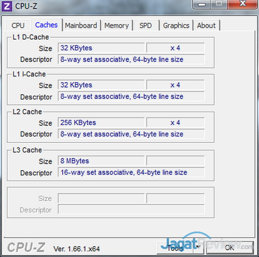Close the CPU-Z window
This screenshot has height=257, width=259.
pyautogui.click(x=243, y=4)
